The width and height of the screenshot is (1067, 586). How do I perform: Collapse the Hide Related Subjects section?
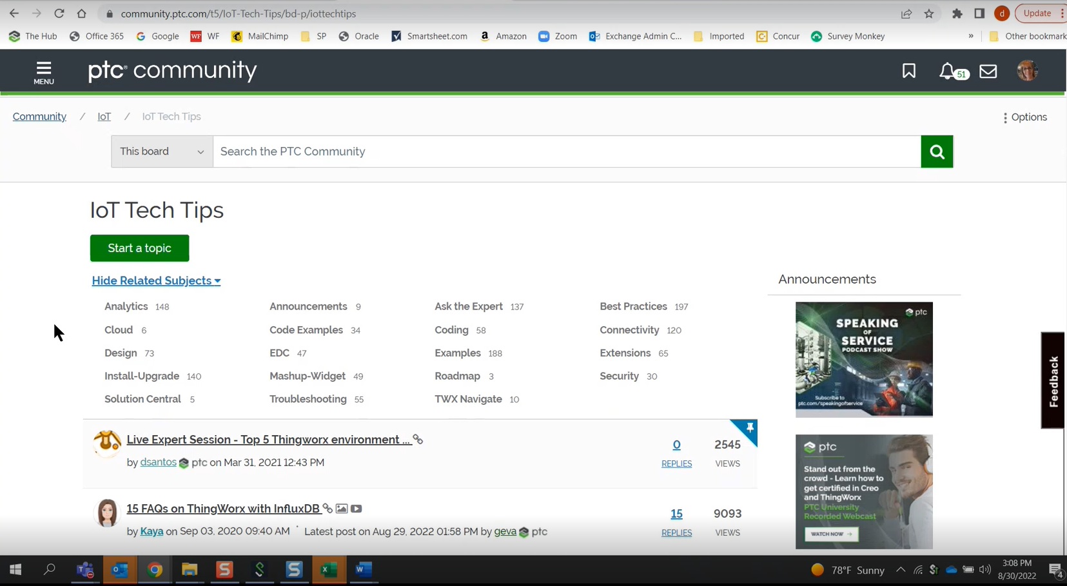(x=155, y=280)
